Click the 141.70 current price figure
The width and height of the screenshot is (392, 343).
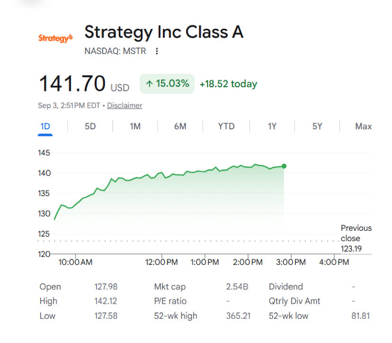tap(72, 83)
